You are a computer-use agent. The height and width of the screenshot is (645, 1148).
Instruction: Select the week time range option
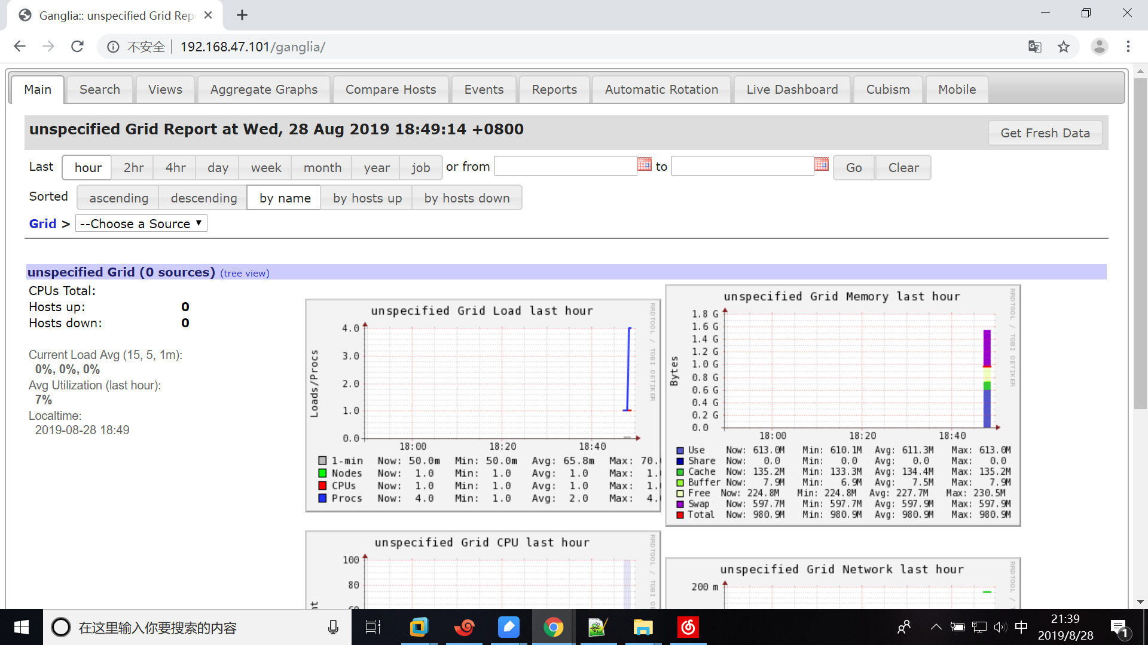tap(265, 168)
